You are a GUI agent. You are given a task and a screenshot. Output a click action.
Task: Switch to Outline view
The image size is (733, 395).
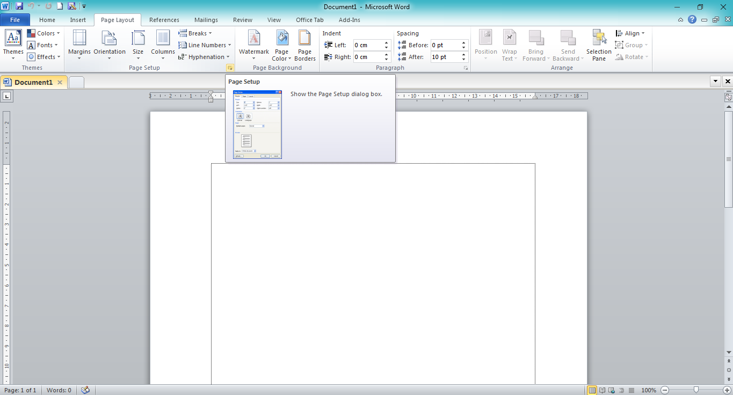622,390
